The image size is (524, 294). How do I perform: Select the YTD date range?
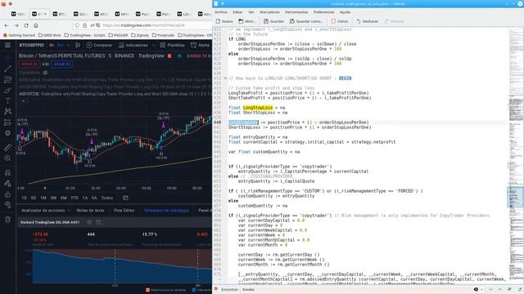[75, 198]
